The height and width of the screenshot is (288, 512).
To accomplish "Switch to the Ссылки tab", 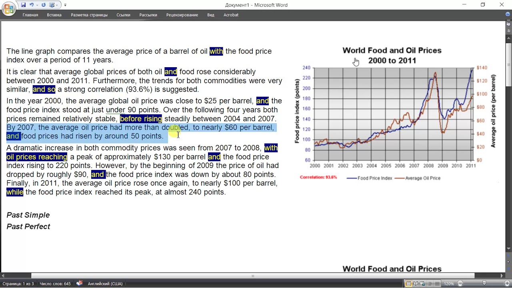I will click(123, 15).
